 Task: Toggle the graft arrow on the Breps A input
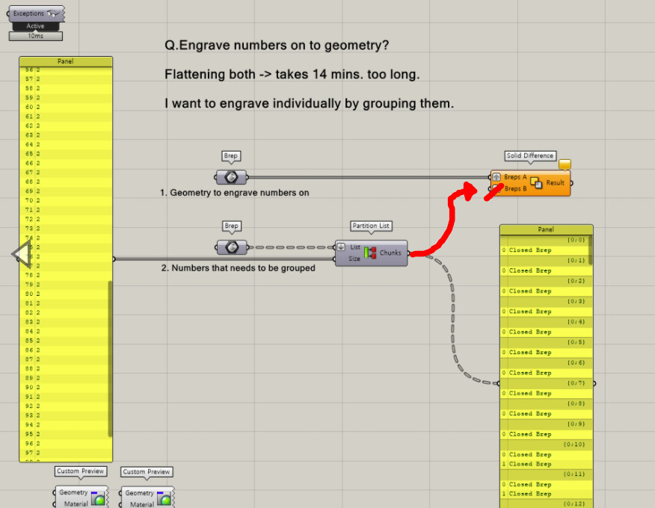496,177
